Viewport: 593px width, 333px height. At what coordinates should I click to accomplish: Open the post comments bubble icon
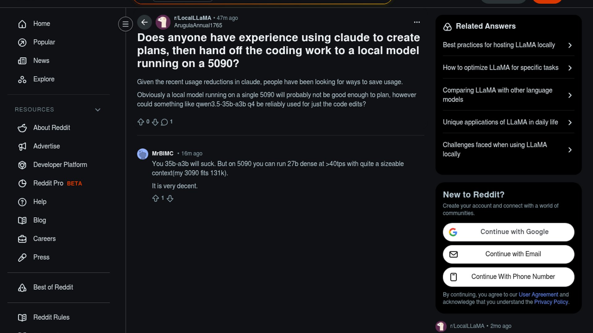coord(164,122)
